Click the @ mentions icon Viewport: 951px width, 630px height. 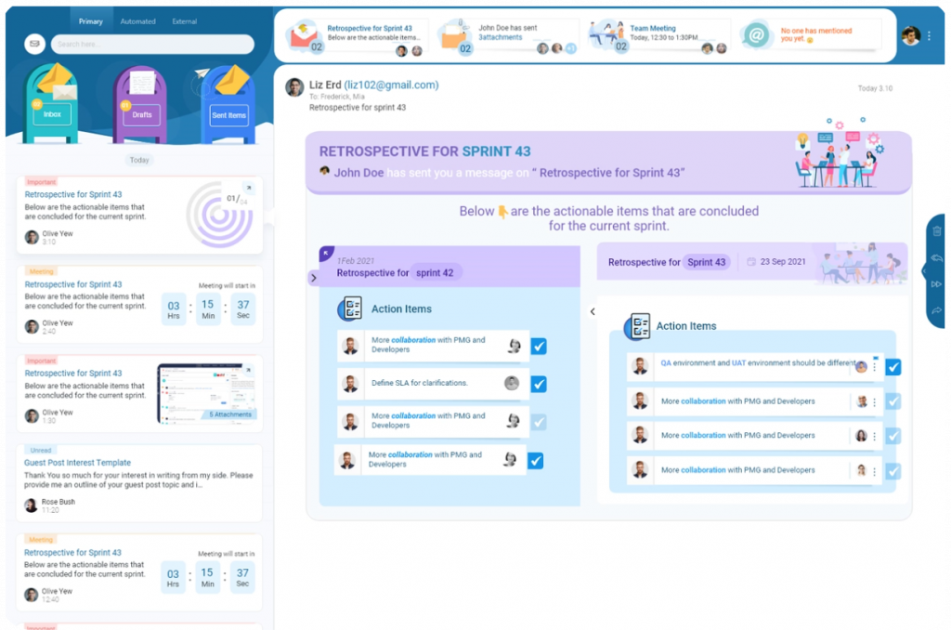coord(756,35)
